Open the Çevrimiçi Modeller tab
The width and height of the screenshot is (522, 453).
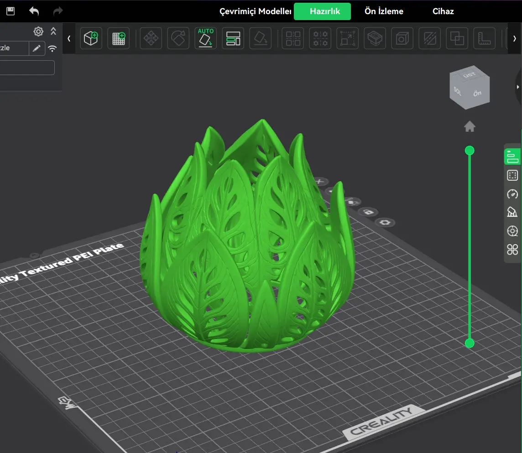tap(255, 11)
